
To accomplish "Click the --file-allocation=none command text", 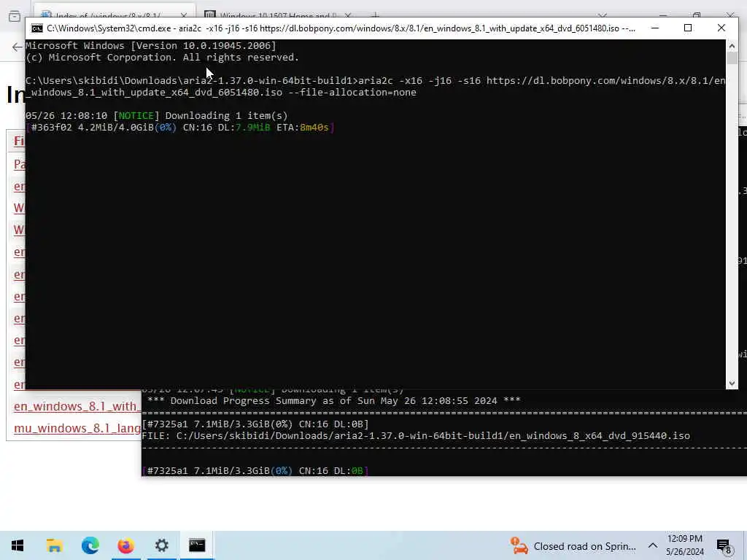I will tap(352, 93).
